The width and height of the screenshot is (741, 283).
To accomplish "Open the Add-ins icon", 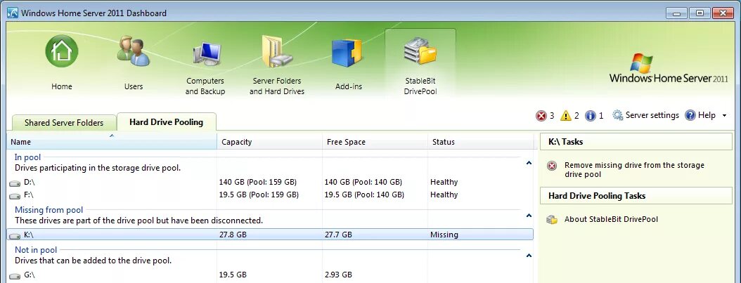I will 347,53.
